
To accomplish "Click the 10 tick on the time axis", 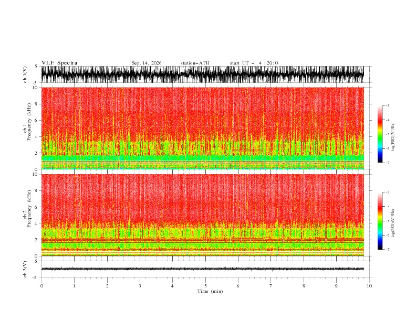I will [x=369, y=286].
